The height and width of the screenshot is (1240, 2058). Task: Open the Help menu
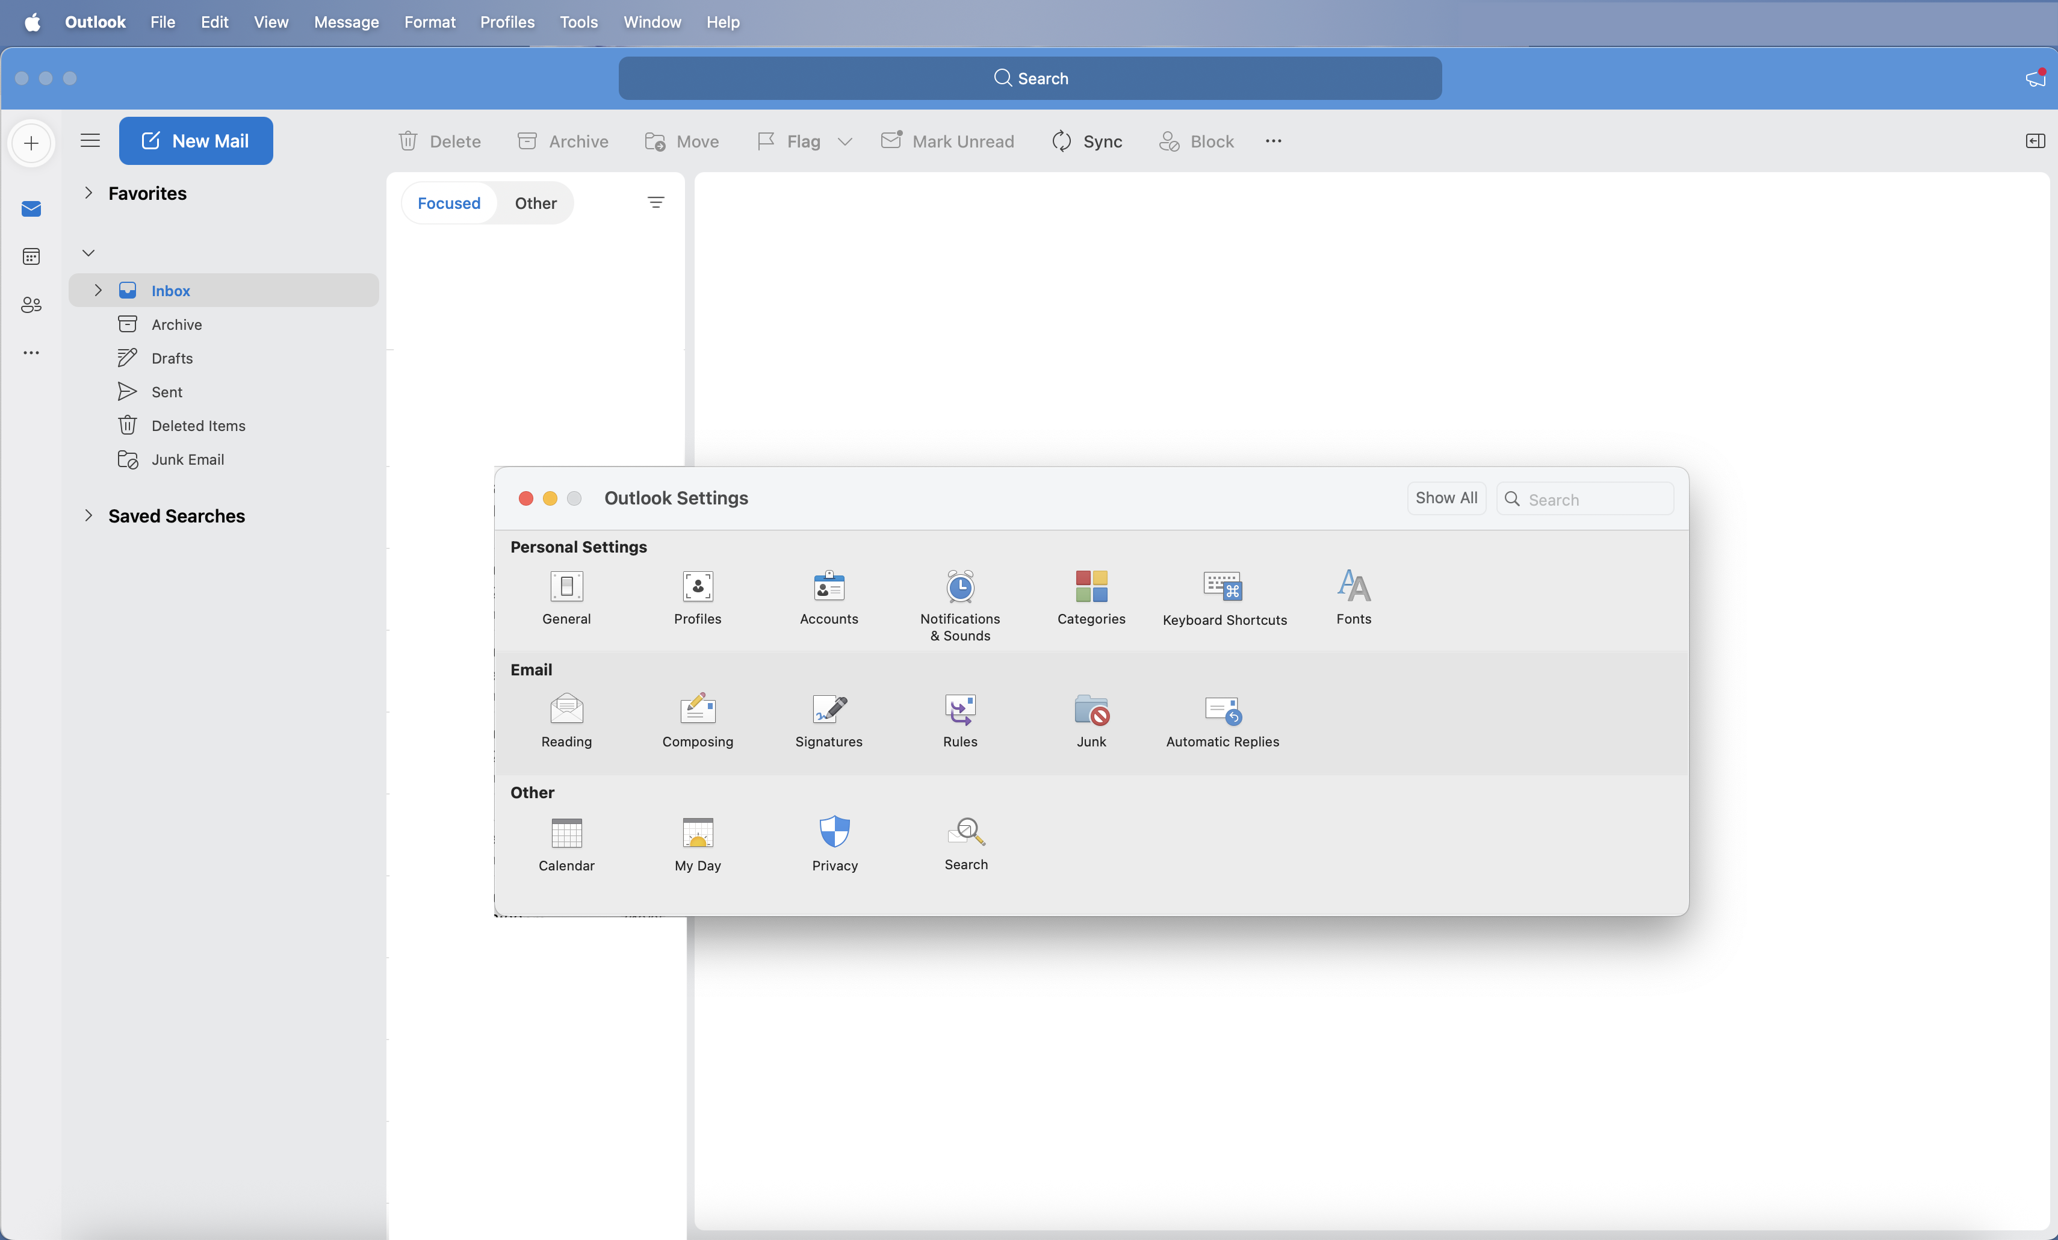722,22
